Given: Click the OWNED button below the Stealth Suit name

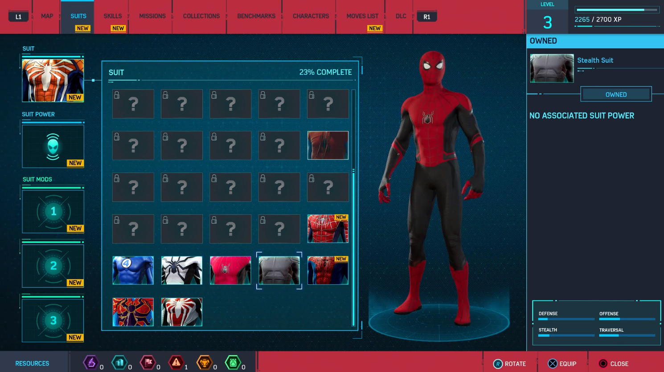Looking at the screenshot, I should pyautogui.click(x=616, y=94).
